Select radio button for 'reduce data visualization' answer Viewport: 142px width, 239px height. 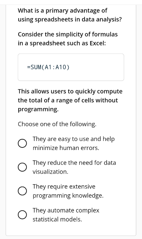click(22, 167)
